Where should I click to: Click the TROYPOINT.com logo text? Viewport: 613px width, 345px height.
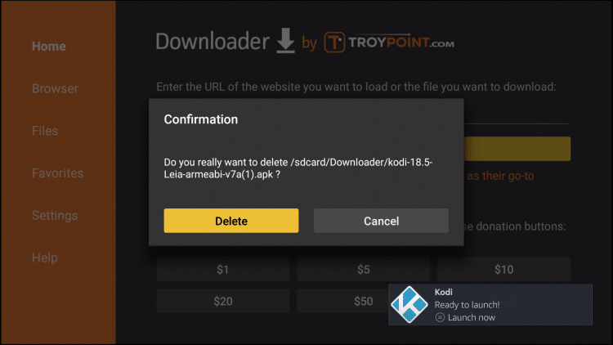pyautogui.click(x=401, y=43)
